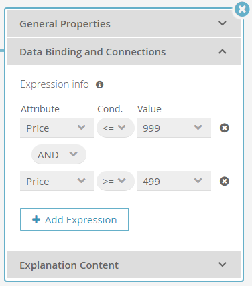Open the 499 value dropdown

[174, 181]
